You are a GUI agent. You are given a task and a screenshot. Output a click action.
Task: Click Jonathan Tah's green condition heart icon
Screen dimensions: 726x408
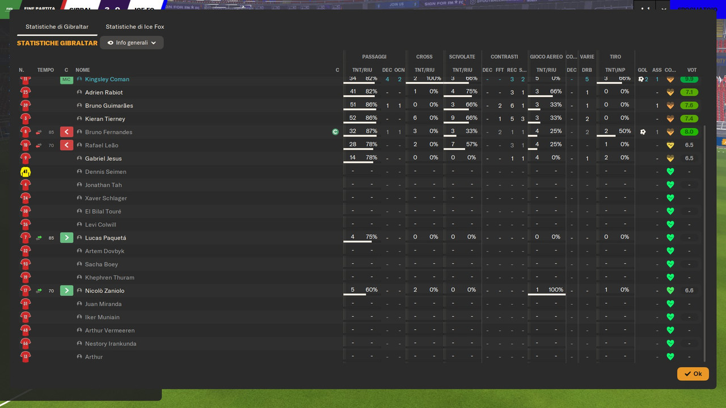tap(670, 185)
